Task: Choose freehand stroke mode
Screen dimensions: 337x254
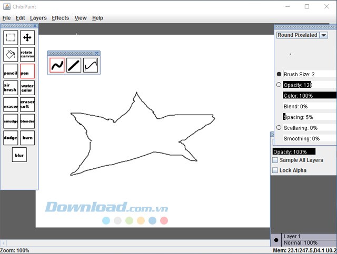Action: [57, 65]
